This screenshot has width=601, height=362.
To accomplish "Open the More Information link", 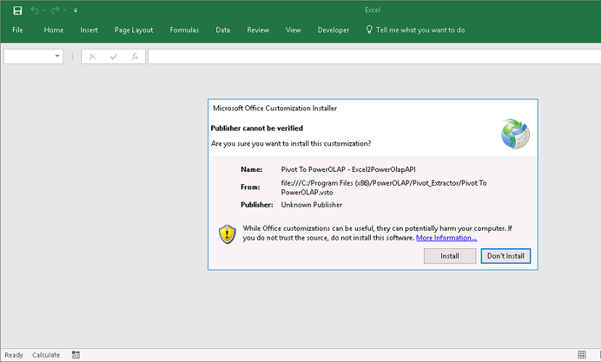I will coord(446,238).
